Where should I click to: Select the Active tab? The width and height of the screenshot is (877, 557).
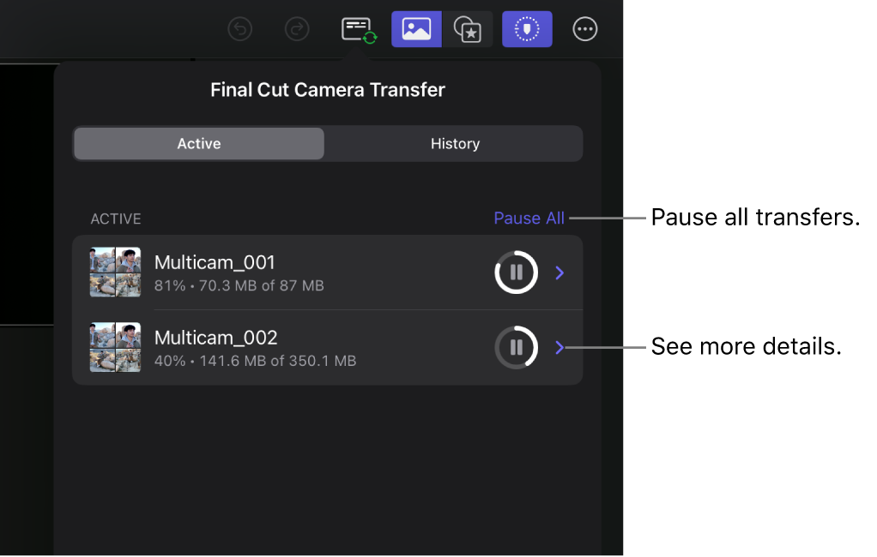click(x=198, y=143)
